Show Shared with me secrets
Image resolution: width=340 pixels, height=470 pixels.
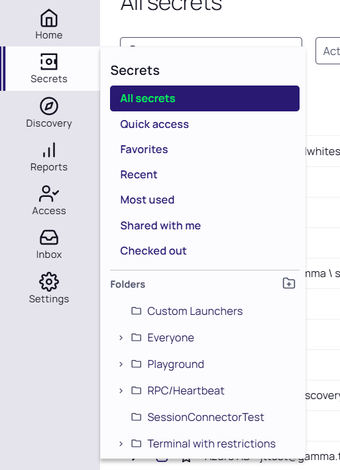(160, 225)
